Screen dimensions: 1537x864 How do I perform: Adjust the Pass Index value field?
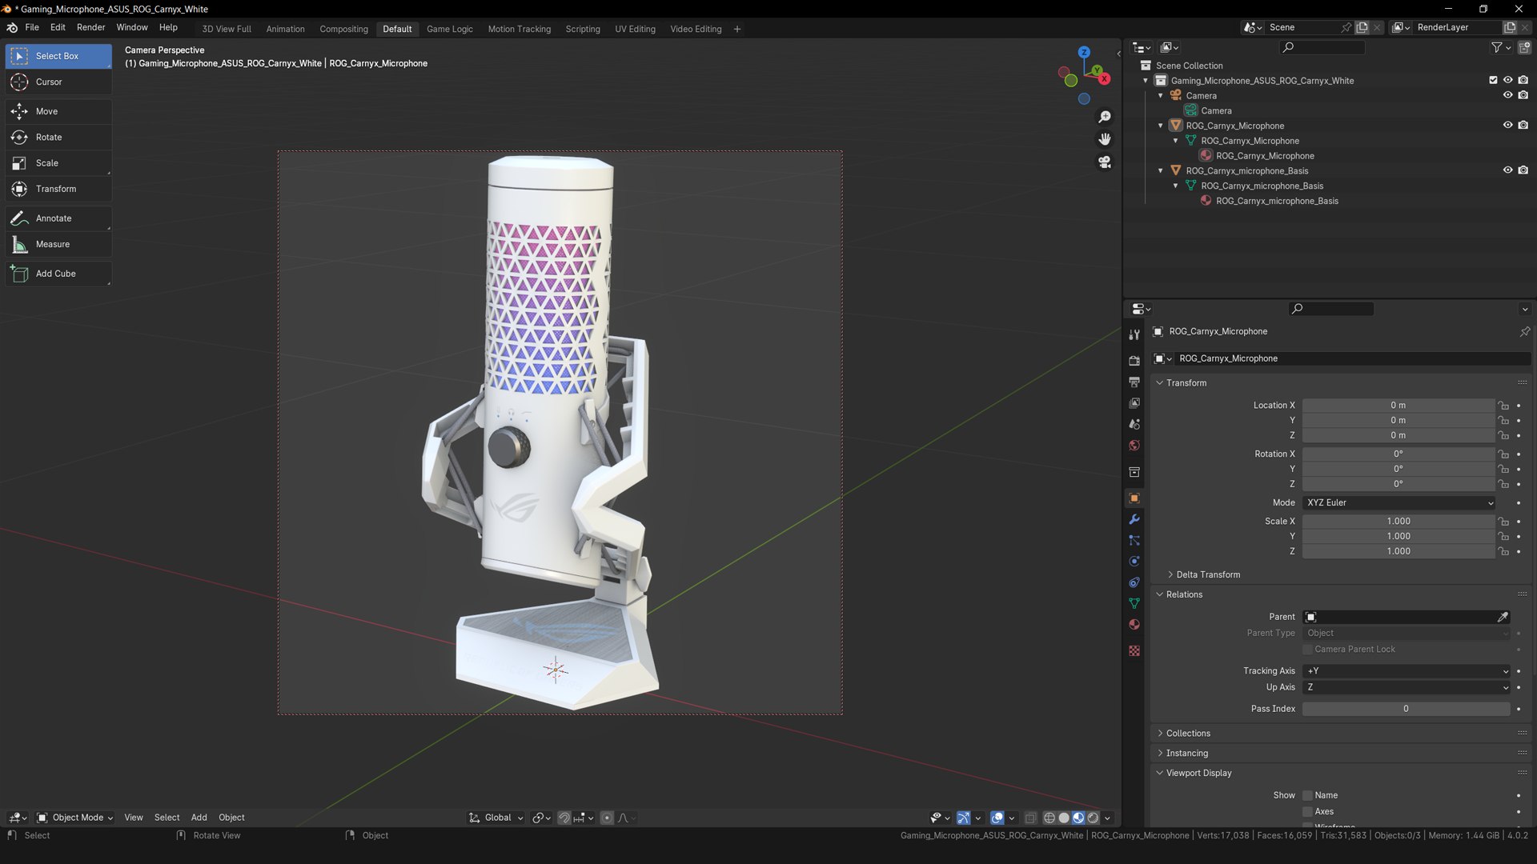coord(1407,709)
